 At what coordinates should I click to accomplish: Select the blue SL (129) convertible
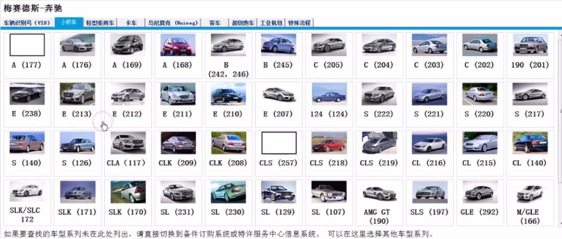(279, 192)
